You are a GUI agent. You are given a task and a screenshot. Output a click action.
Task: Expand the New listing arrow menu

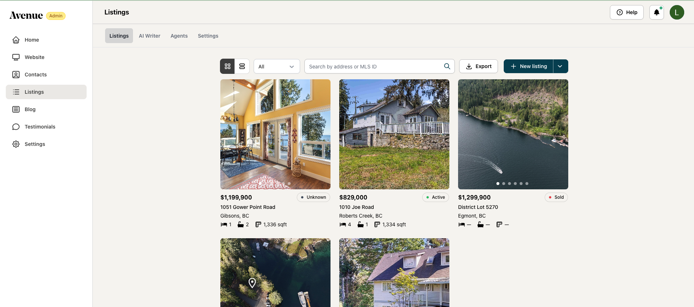560,66
